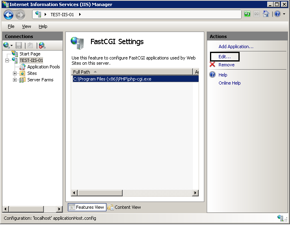Click the Back navigation arrow button

click(x=9, y=15)
